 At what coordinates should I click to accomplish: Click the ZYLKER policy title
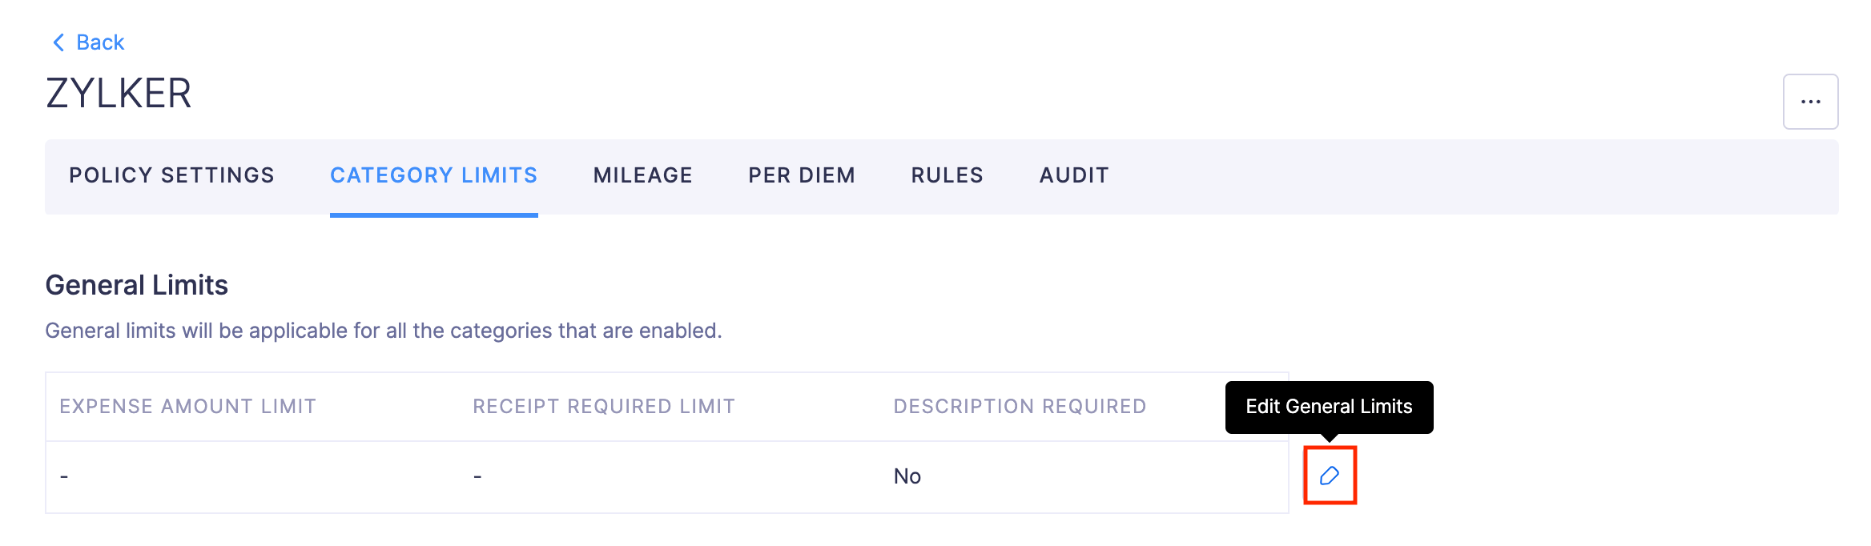tap(119, 94)
